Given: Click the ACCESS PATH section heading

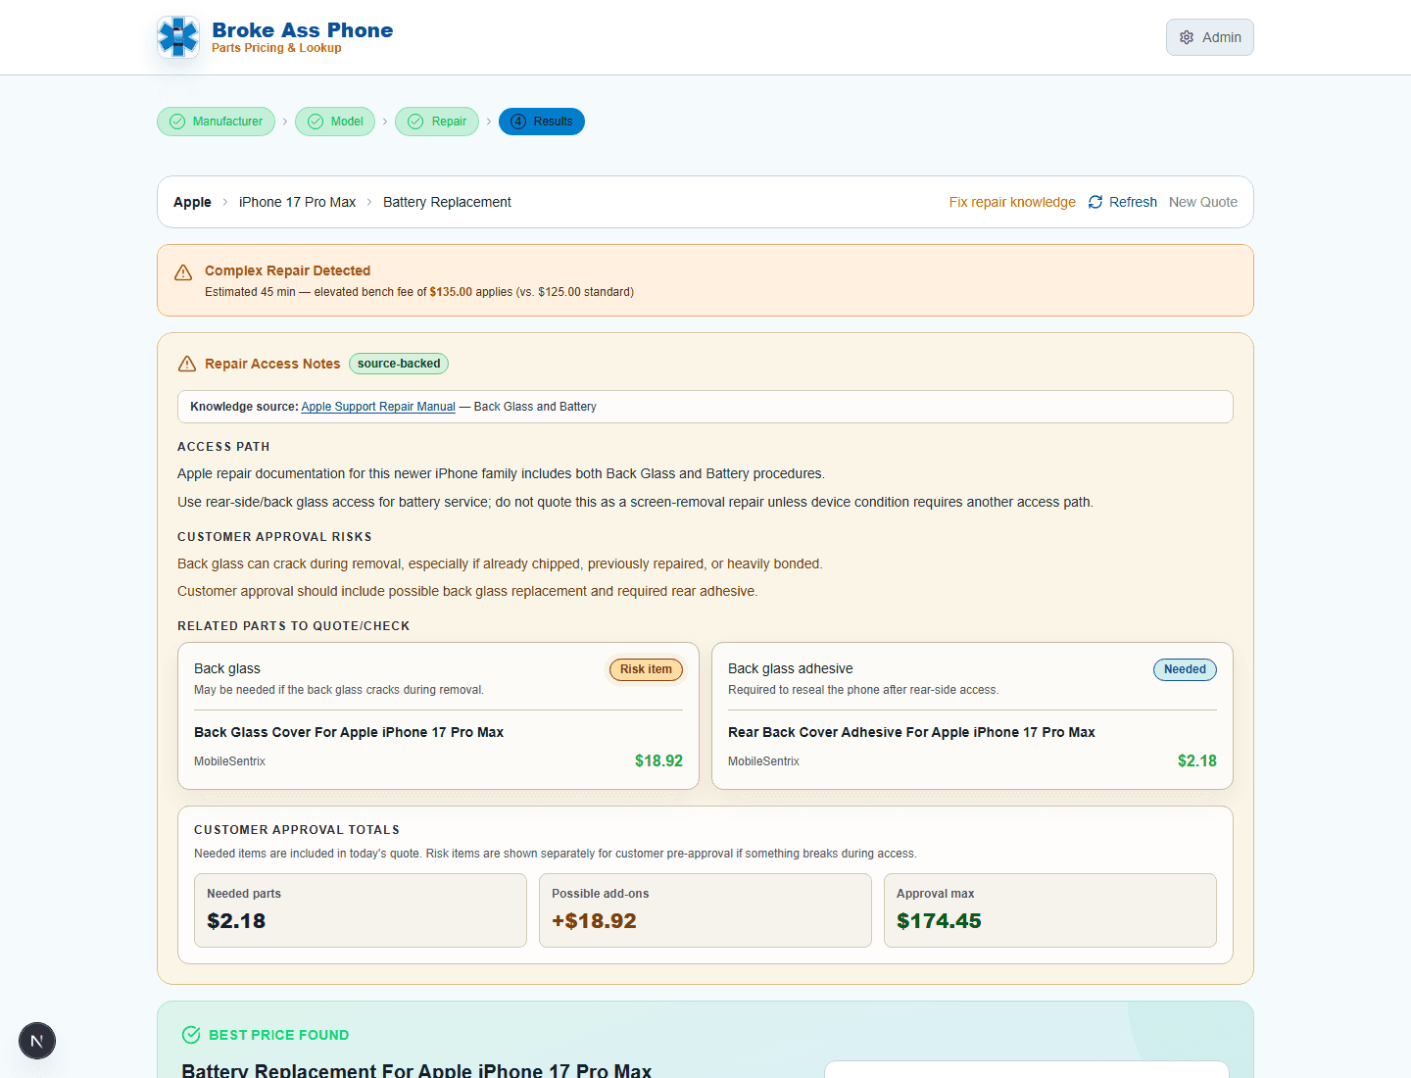Looking at the screenshot, I should point(223,447).
